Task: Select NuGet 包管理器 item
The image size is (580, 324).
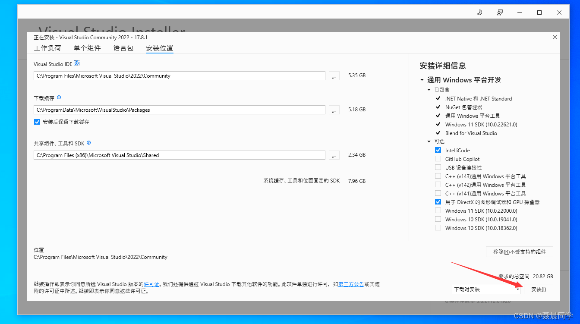Action: click(x=463, y=107)
